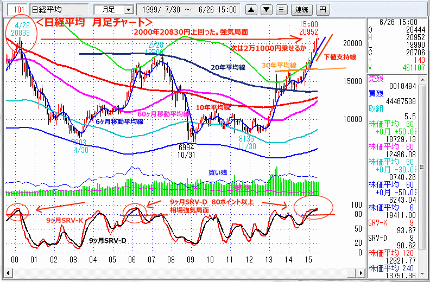This screenshot has height=282, width=430.
Task: Open the 月足 timeframe dropdown
Action: point(113,9)
